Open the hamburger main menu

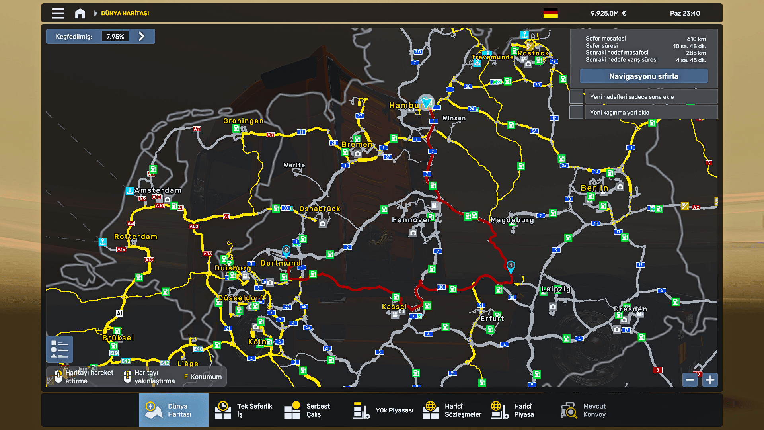(x=58, y=13)
